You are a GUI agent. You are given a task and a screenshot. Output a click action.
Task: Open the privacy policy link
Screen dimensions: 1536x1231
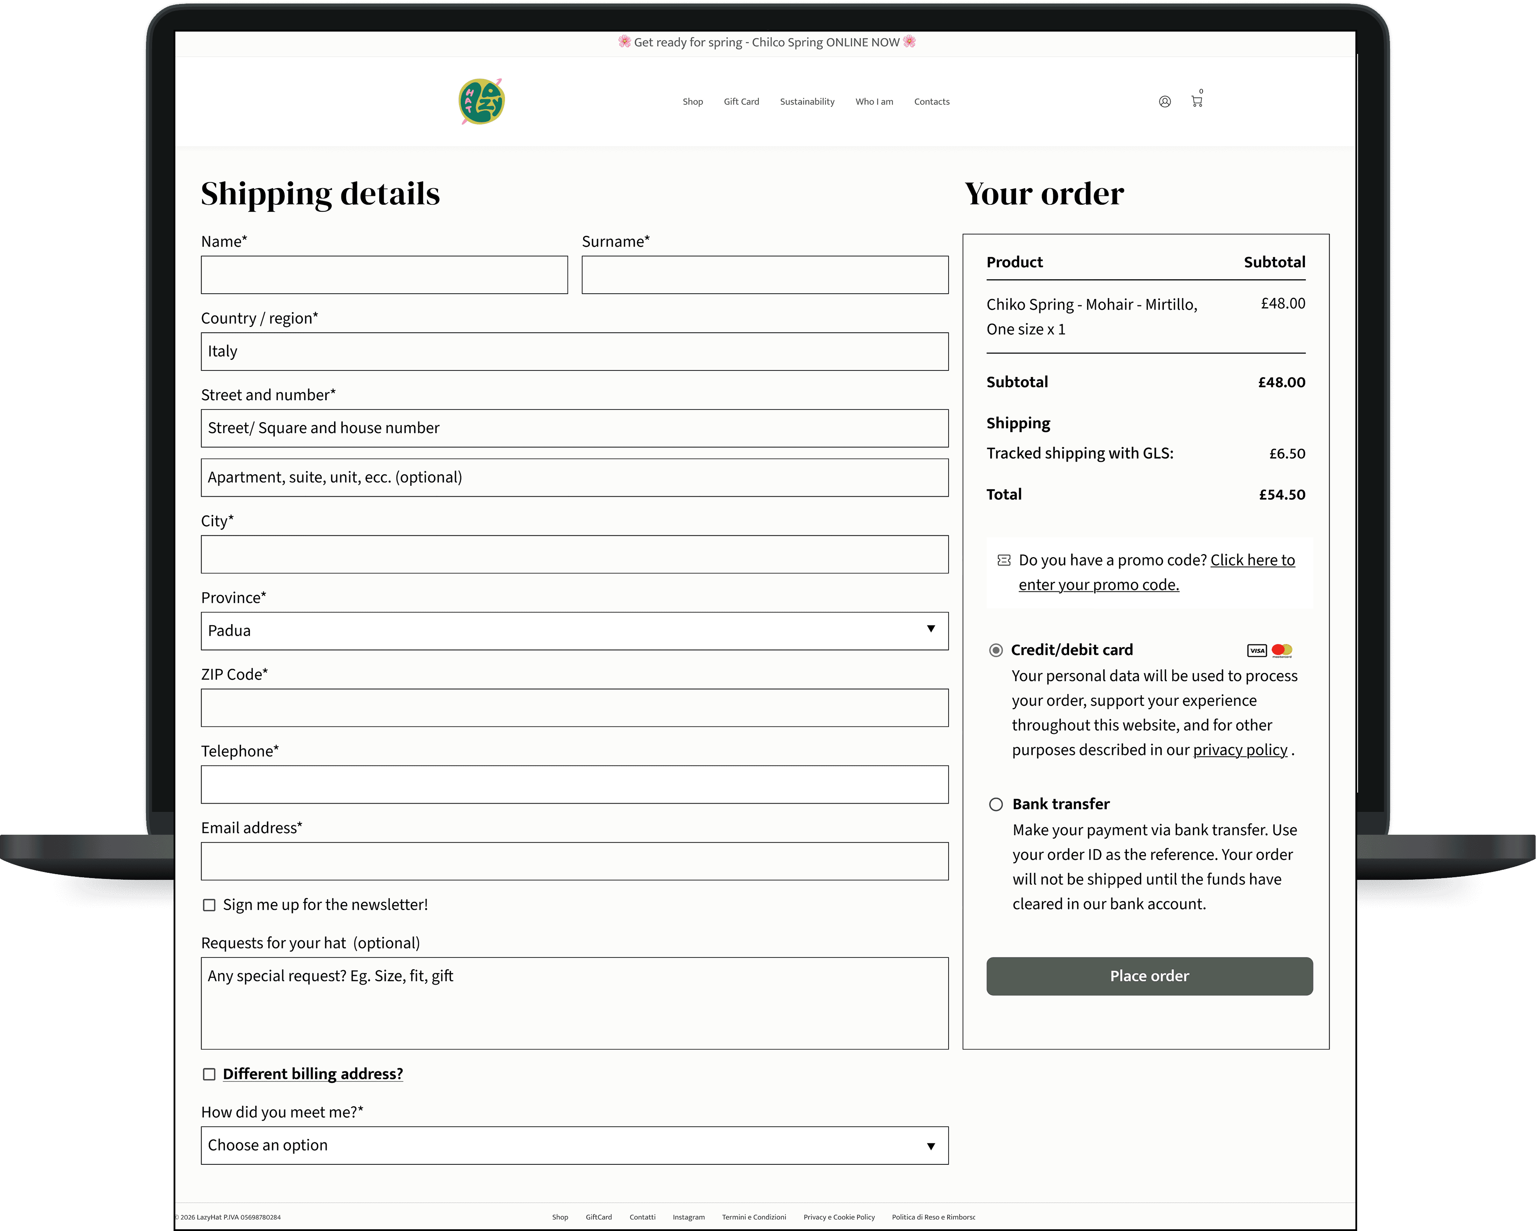click(x=1240, y=750)
